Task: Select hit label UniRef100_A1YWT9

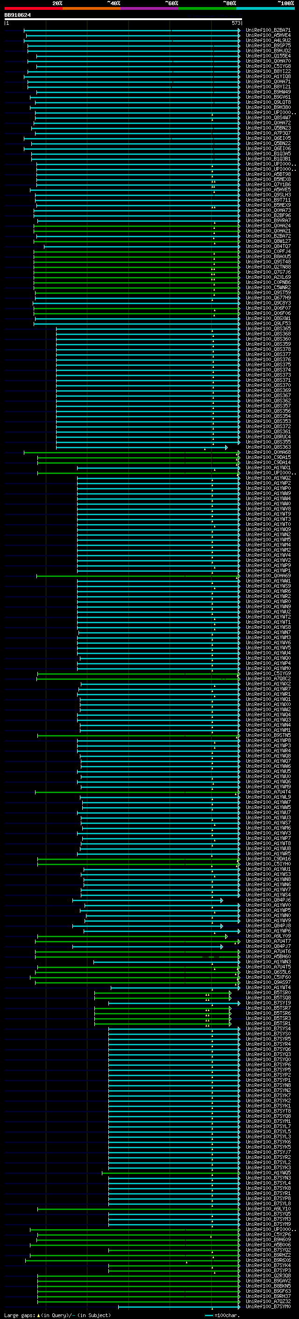Action: click(268, 514)
